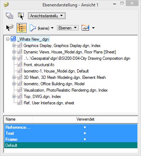Select the BSI200-D04-City Drawing Composition.dgn reference

pyautogui.click(x=77, y=58)
